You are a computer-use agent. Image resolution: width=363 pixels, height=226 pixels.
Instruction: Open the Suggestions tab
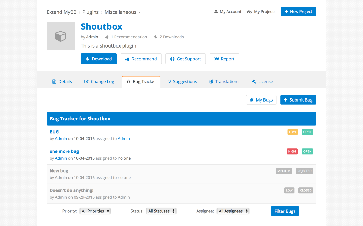(x=183, y=82)
